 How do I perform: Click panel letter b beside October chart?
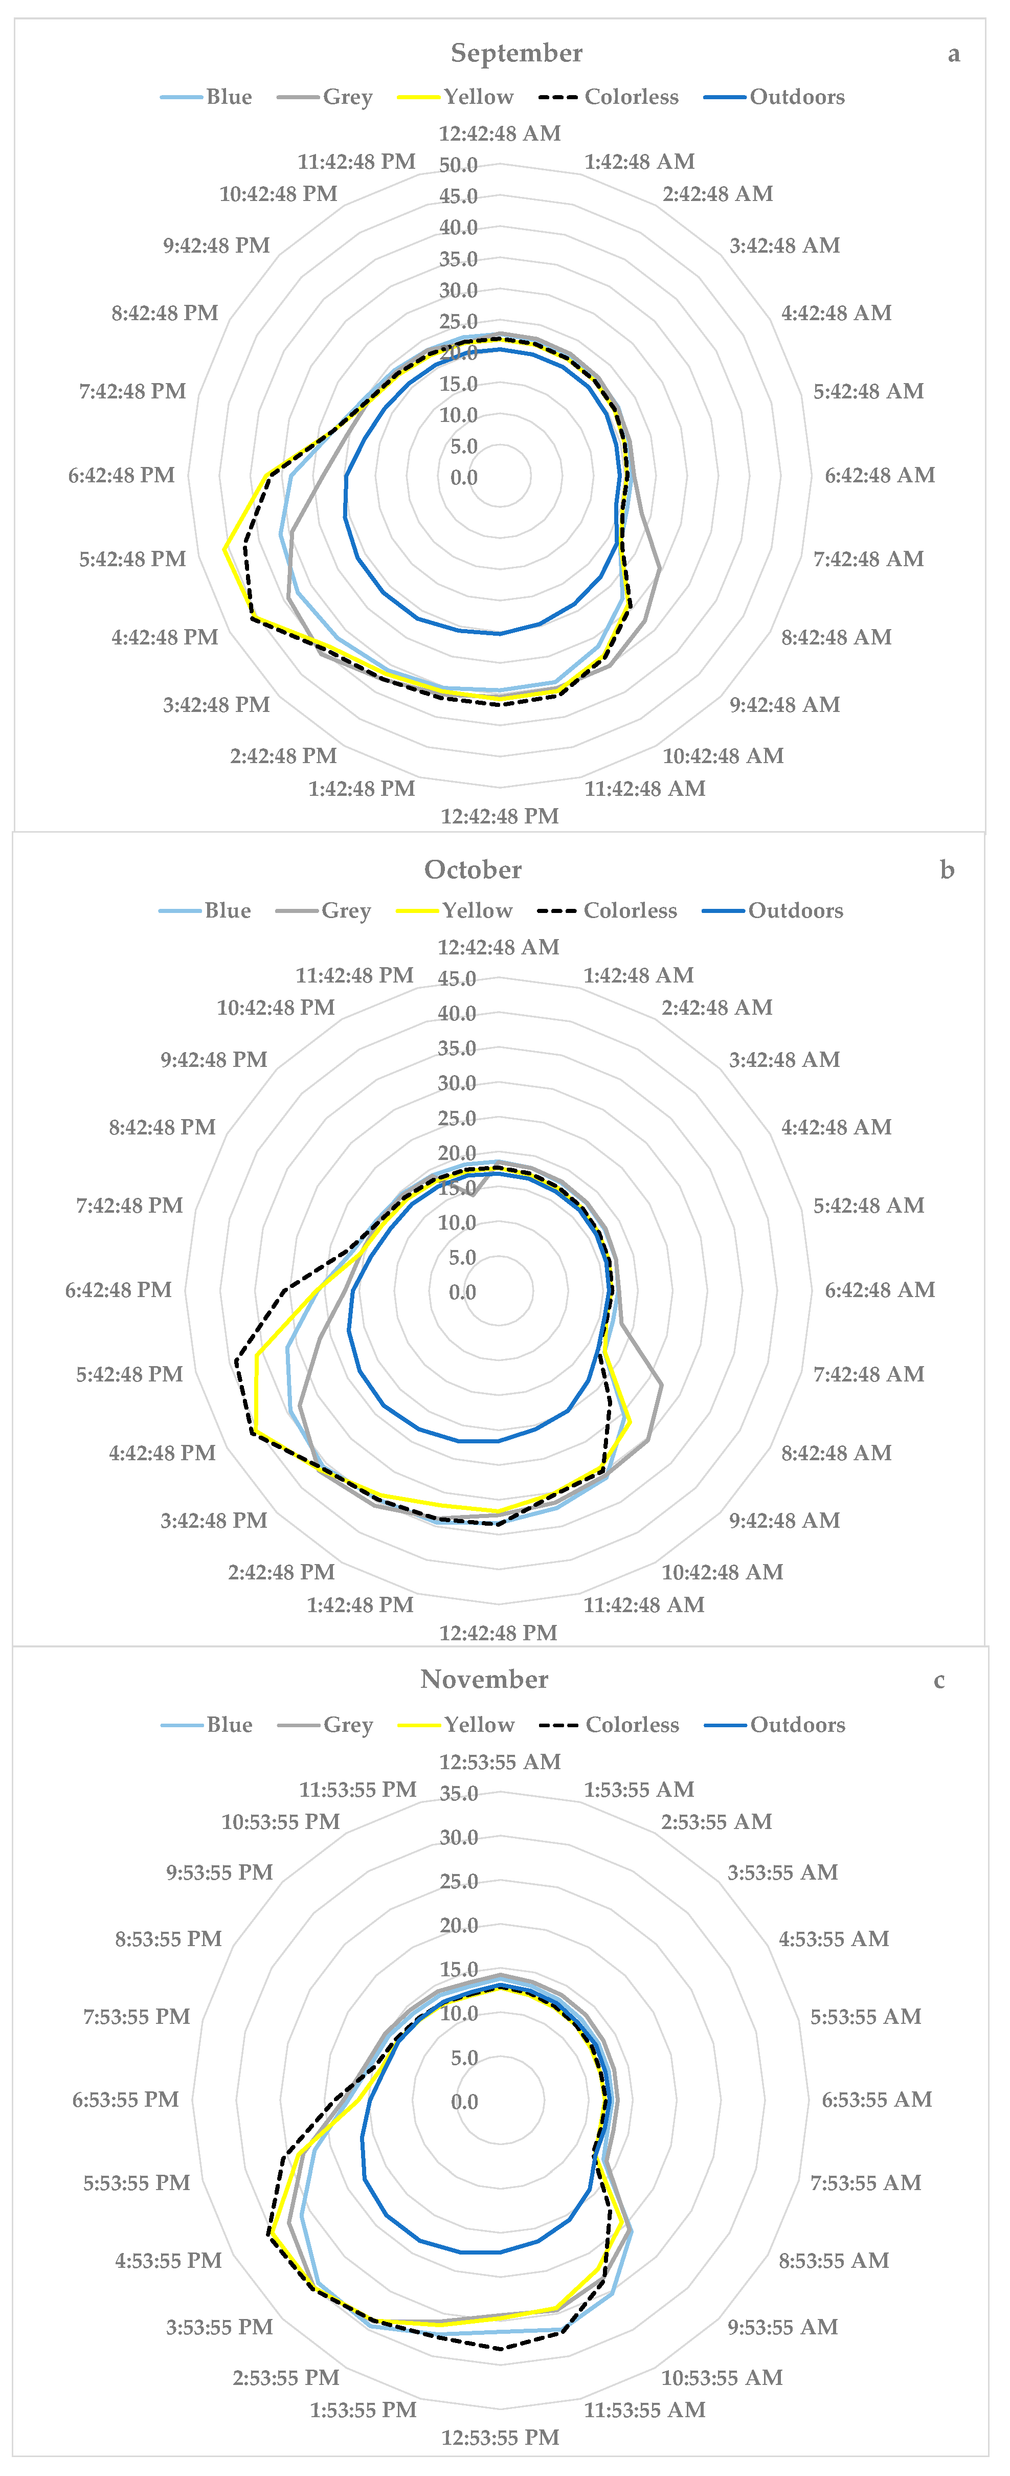(947, 870)
